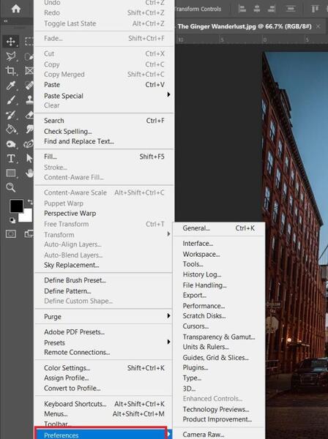The image size is (328, 439).
Task: Open the background color picker
Action: 26,216
